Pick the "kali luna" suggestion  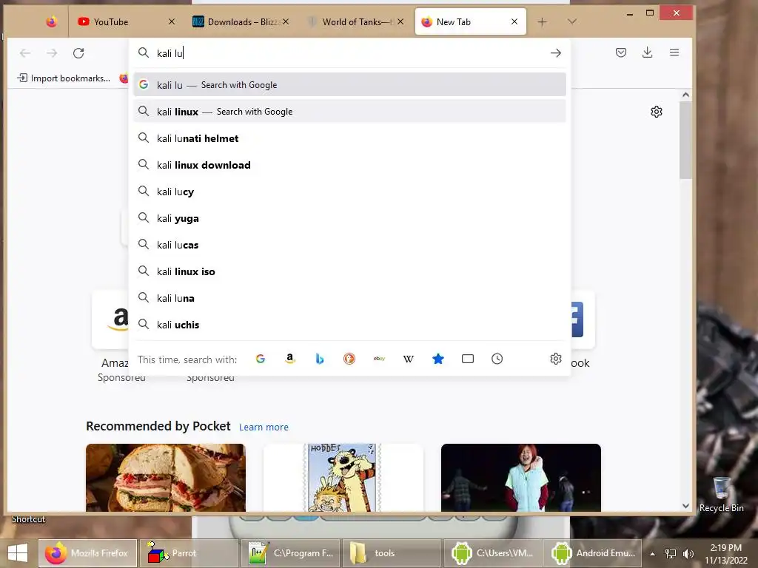349,298
